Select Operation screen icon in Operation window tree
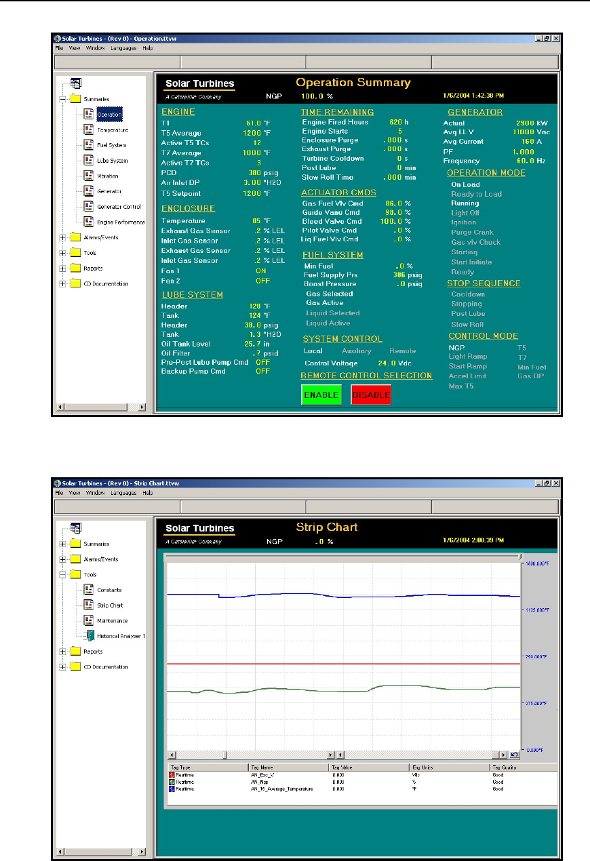The height and width of the screenshot is (861, 590). tap(88, 114)
